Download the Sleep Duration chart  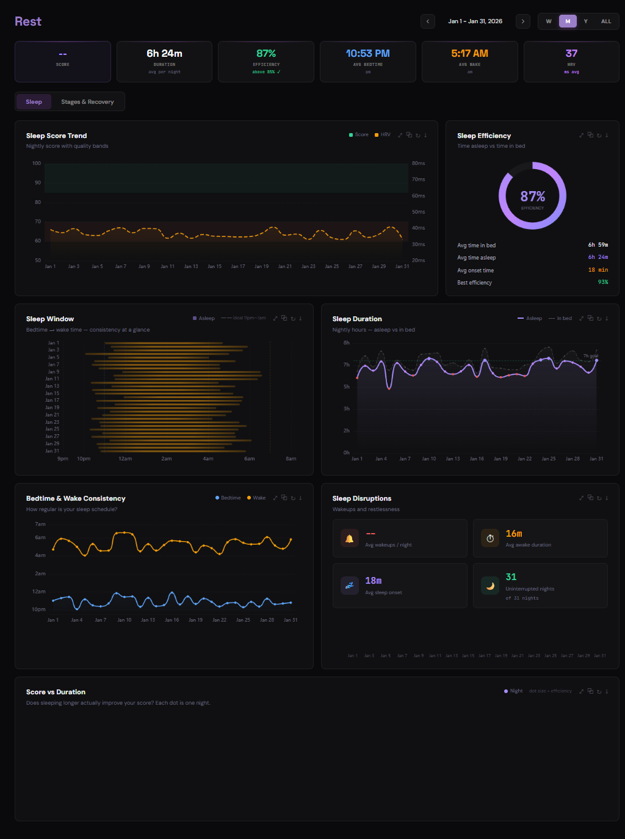[x=607, y=318]
